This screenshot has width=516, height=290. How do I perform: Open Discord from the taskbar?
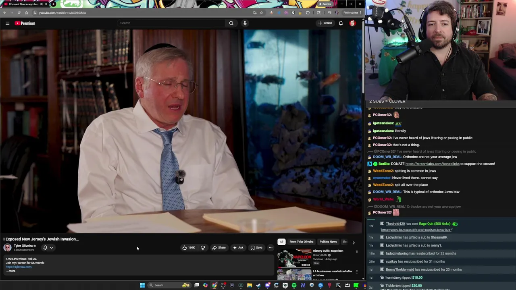tap(267, 285)
